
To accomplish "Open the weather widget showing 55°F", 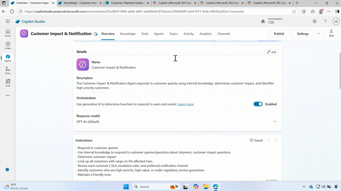I will tap(16, 186).
